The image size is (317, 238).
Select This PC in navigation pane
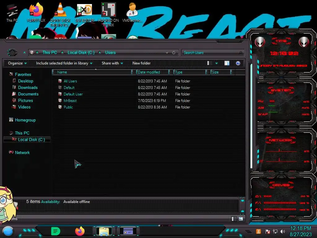(22, 133)
